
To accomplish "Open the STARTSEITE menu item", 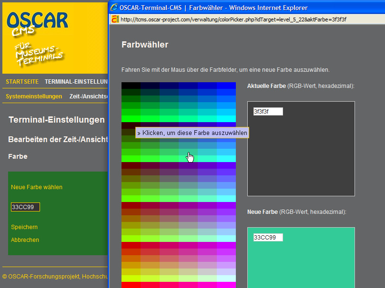I will tap(22, 82).
